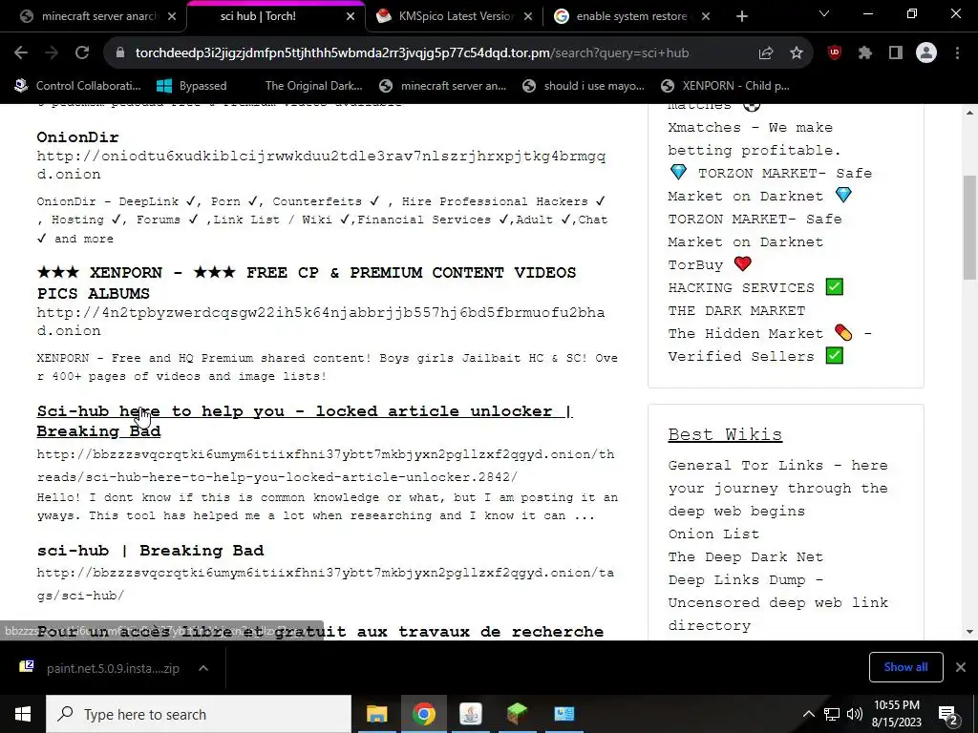Open the 'Bypassed' bookmark
Viewport: 978px width, 733px height.
pyautogui.click(x=192, y=86)
